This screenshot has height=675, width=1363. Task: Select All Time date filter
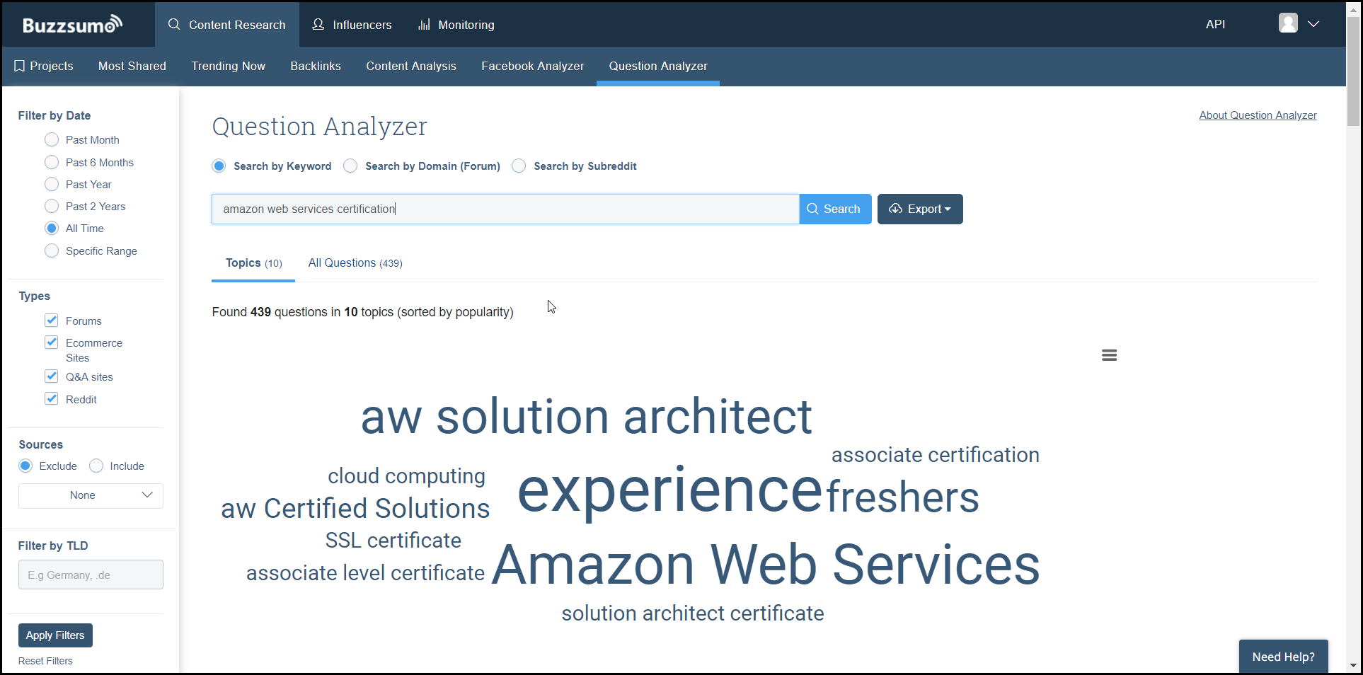[x=52, y=228]
